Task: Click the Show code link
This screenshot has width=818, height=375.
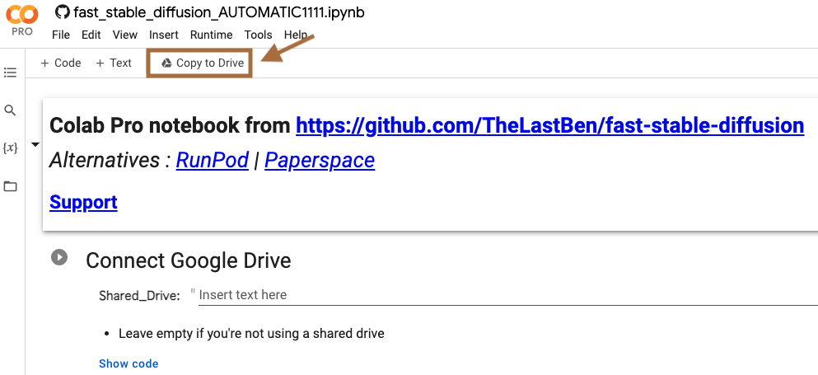Action: [129, 363]
